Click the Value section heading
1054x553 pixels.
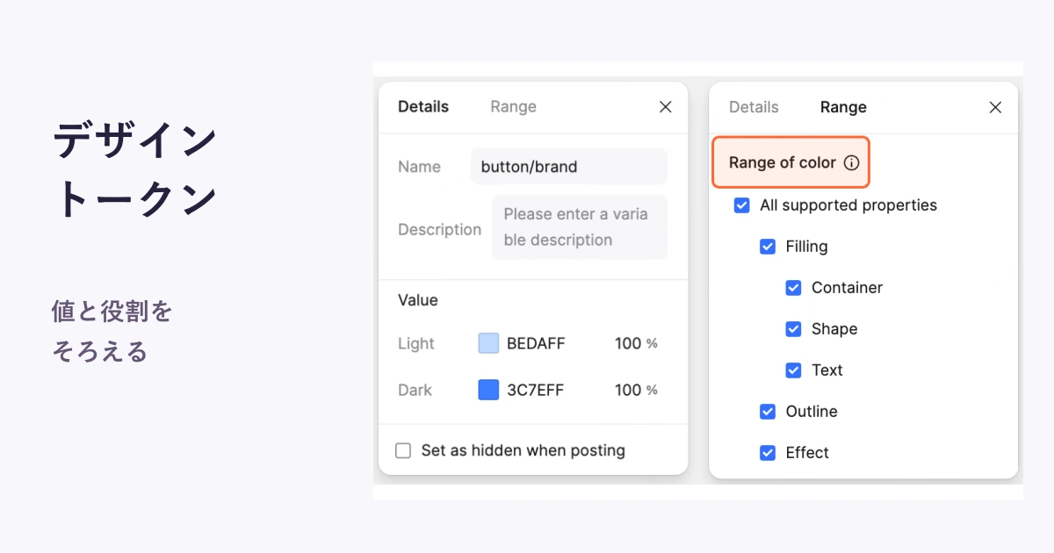coord(418,300)
